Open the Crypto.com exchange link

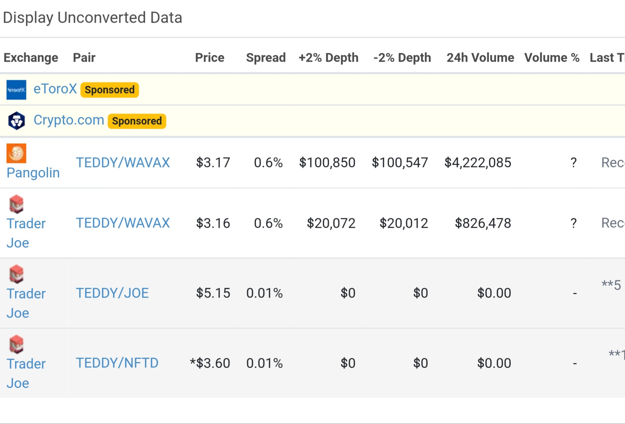69,120
